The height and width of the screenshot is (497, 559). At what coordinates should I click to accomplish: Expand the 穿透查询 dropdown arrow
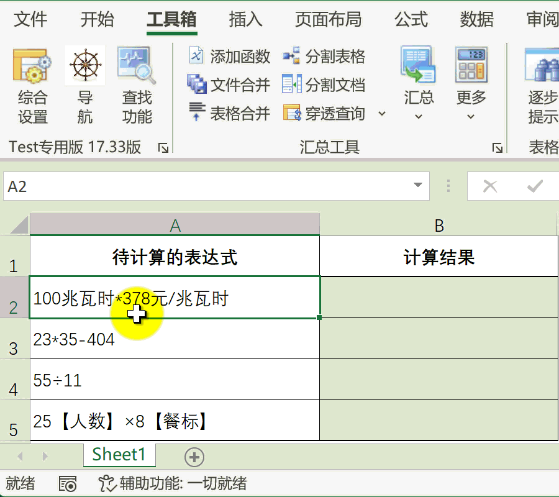pyautogui.click(x=382, y=114)
